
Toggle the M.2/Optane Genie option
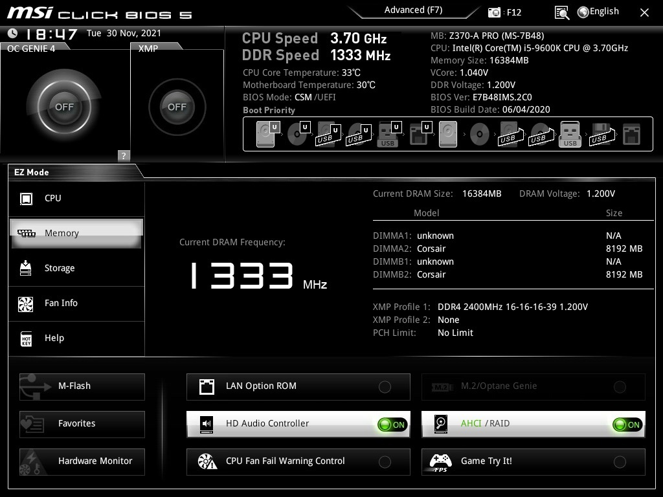point(534,386)
